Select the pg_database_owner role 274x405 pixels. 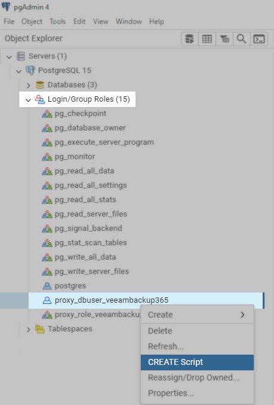(90, 128)
